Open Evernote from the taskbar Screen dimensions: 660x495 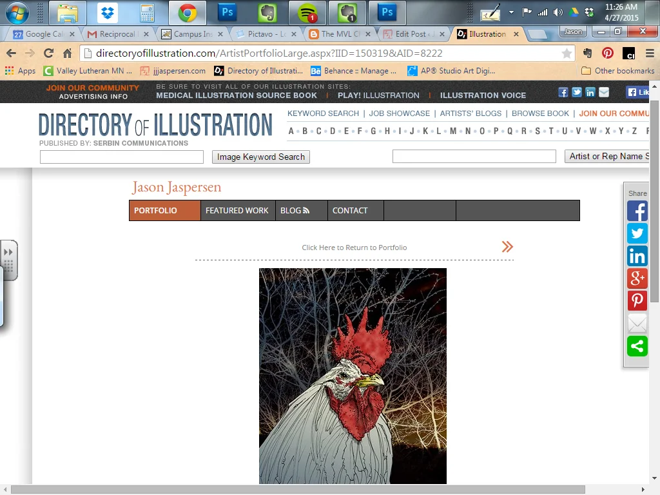pos(267,12)
